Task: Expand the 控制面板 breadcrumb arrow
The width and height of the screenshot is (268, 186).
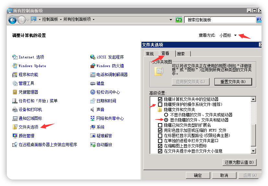Action: [x=61, y=20]
